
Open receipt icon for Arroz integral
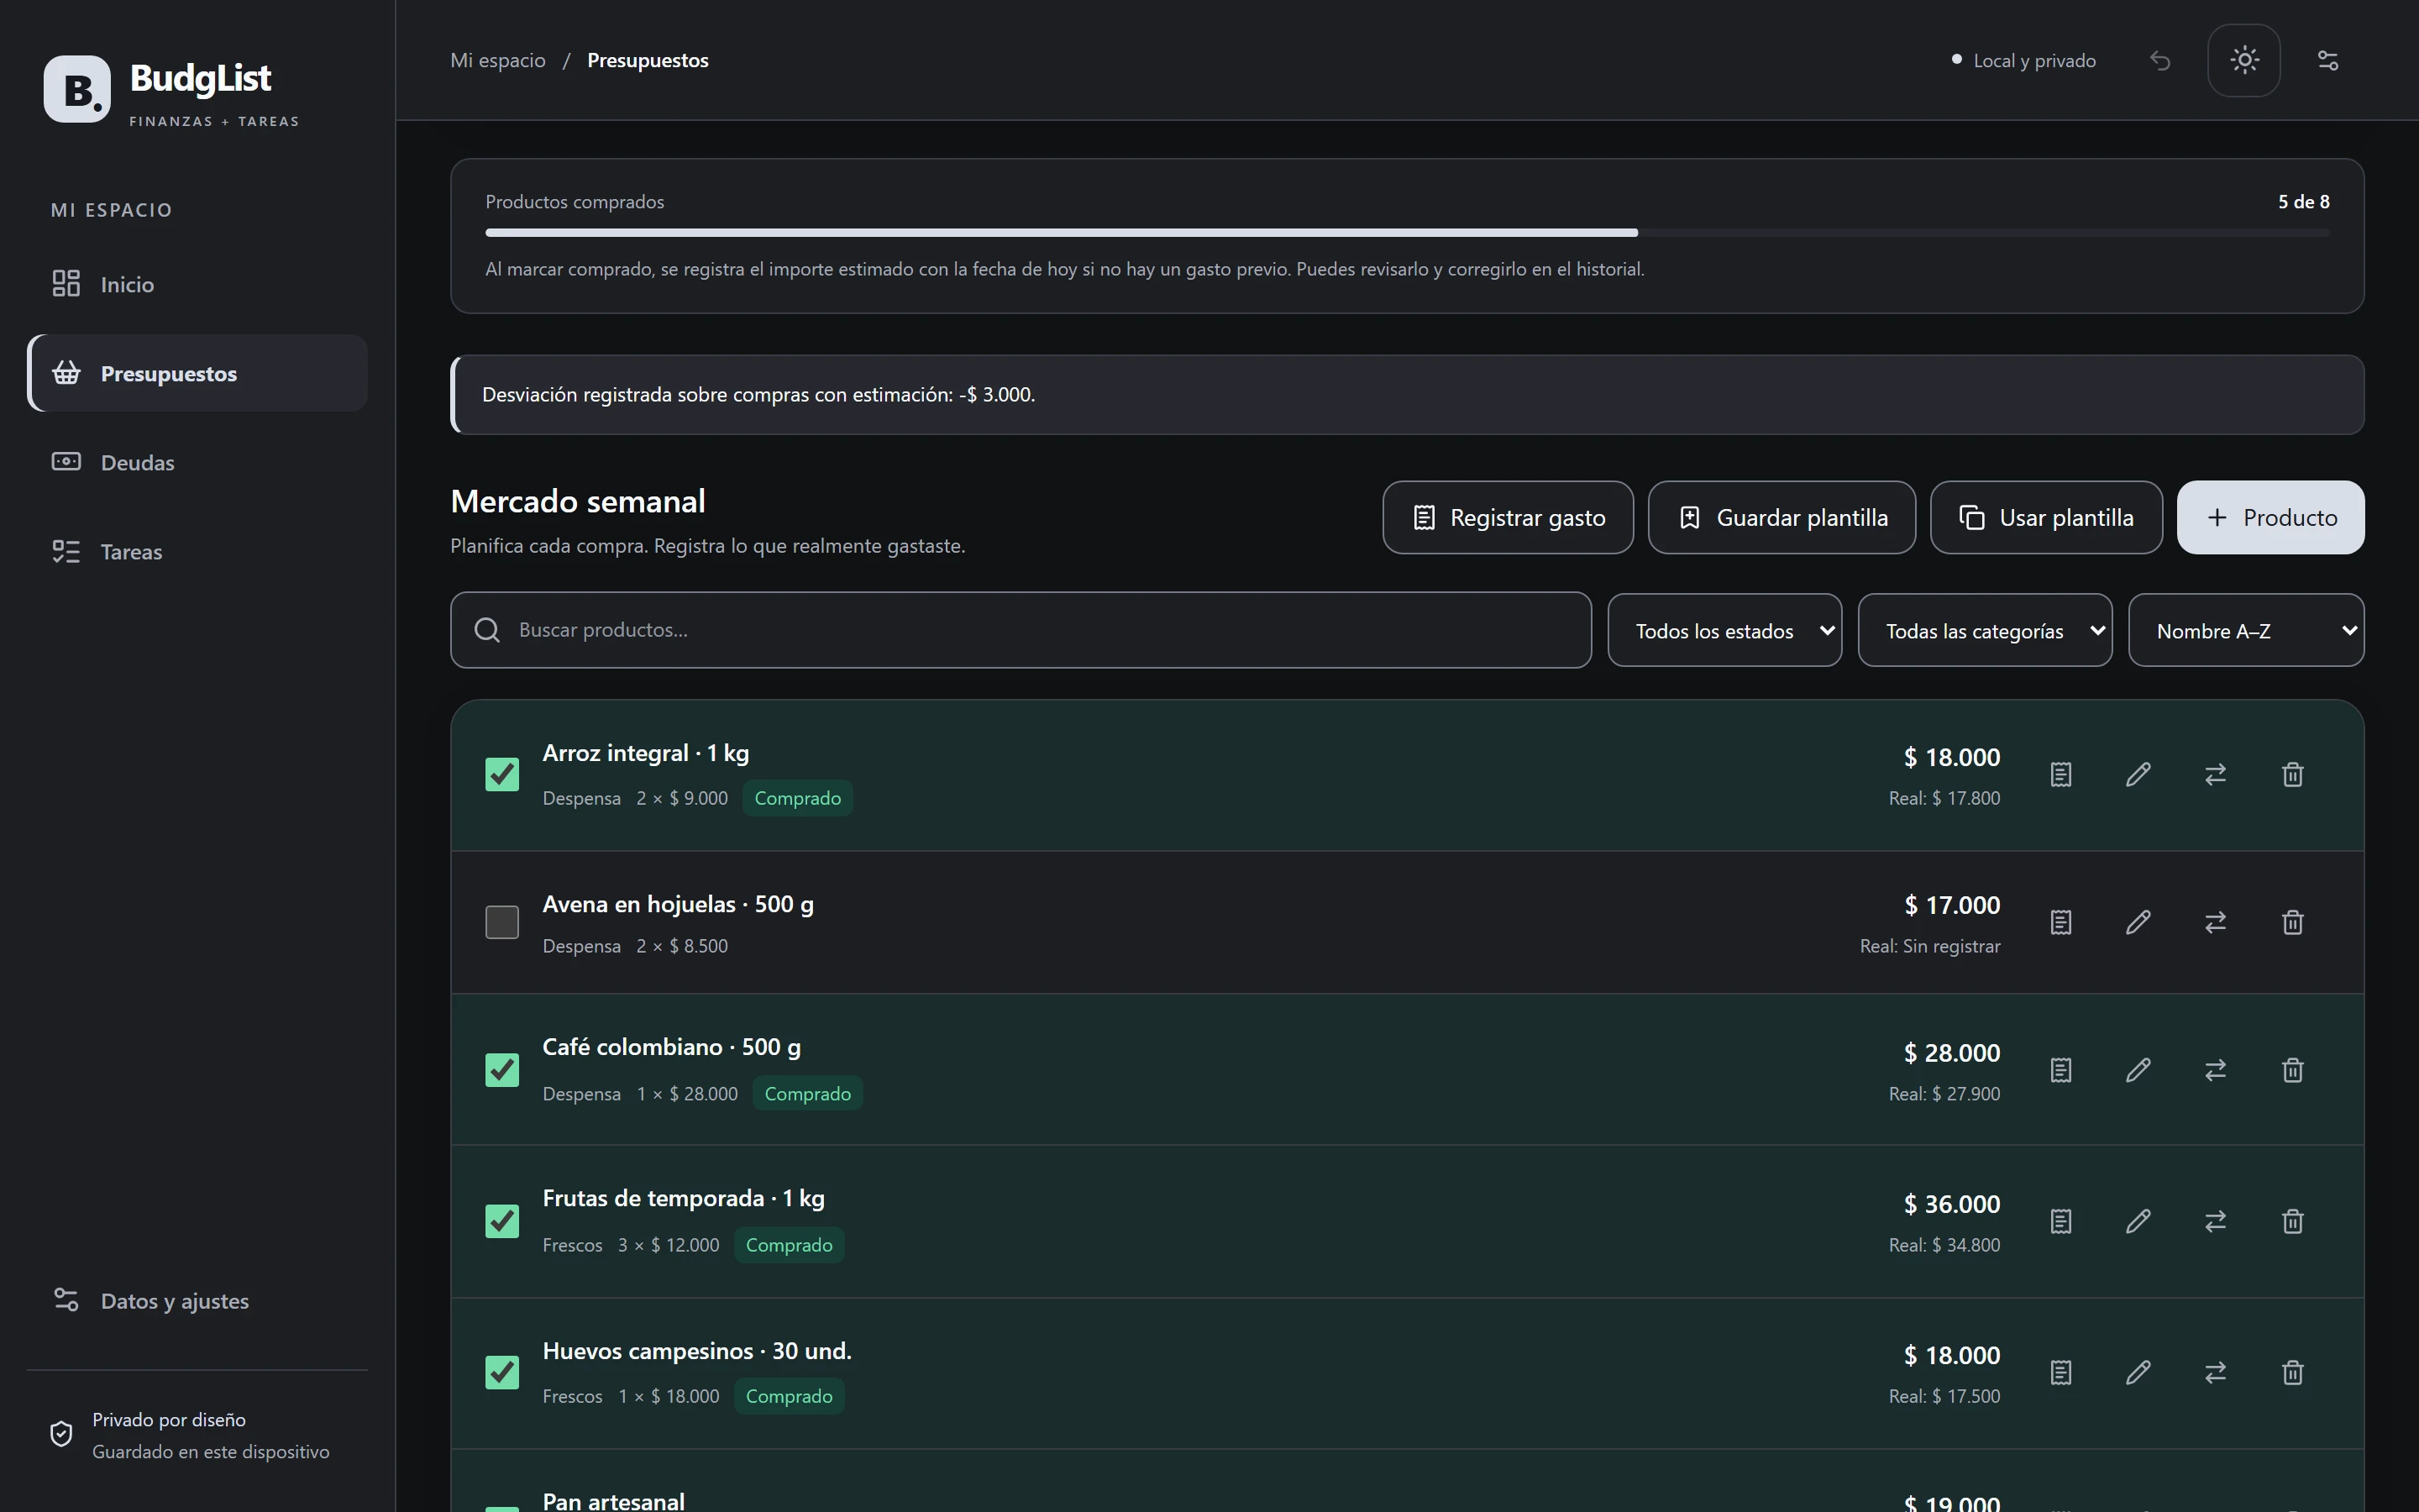point(2060,775)
